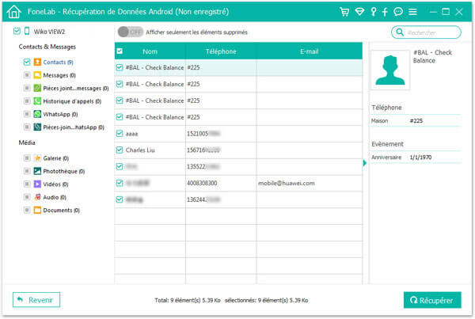The height and width of the screenshot is (319, 475).
Task: Click the Contacts category icon
Action: point(37,62)
